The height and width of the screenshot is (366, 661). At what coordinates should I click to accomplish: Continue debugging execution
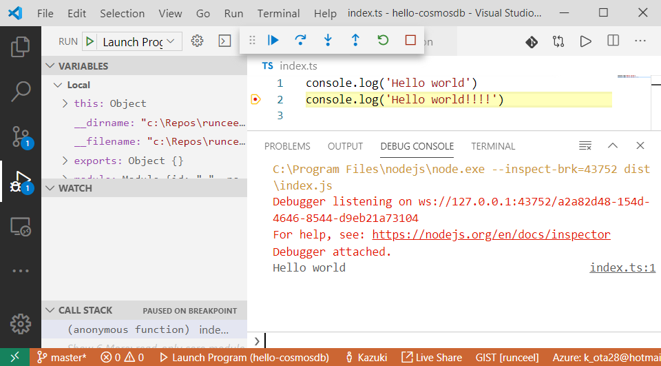(x=273, y=40)
